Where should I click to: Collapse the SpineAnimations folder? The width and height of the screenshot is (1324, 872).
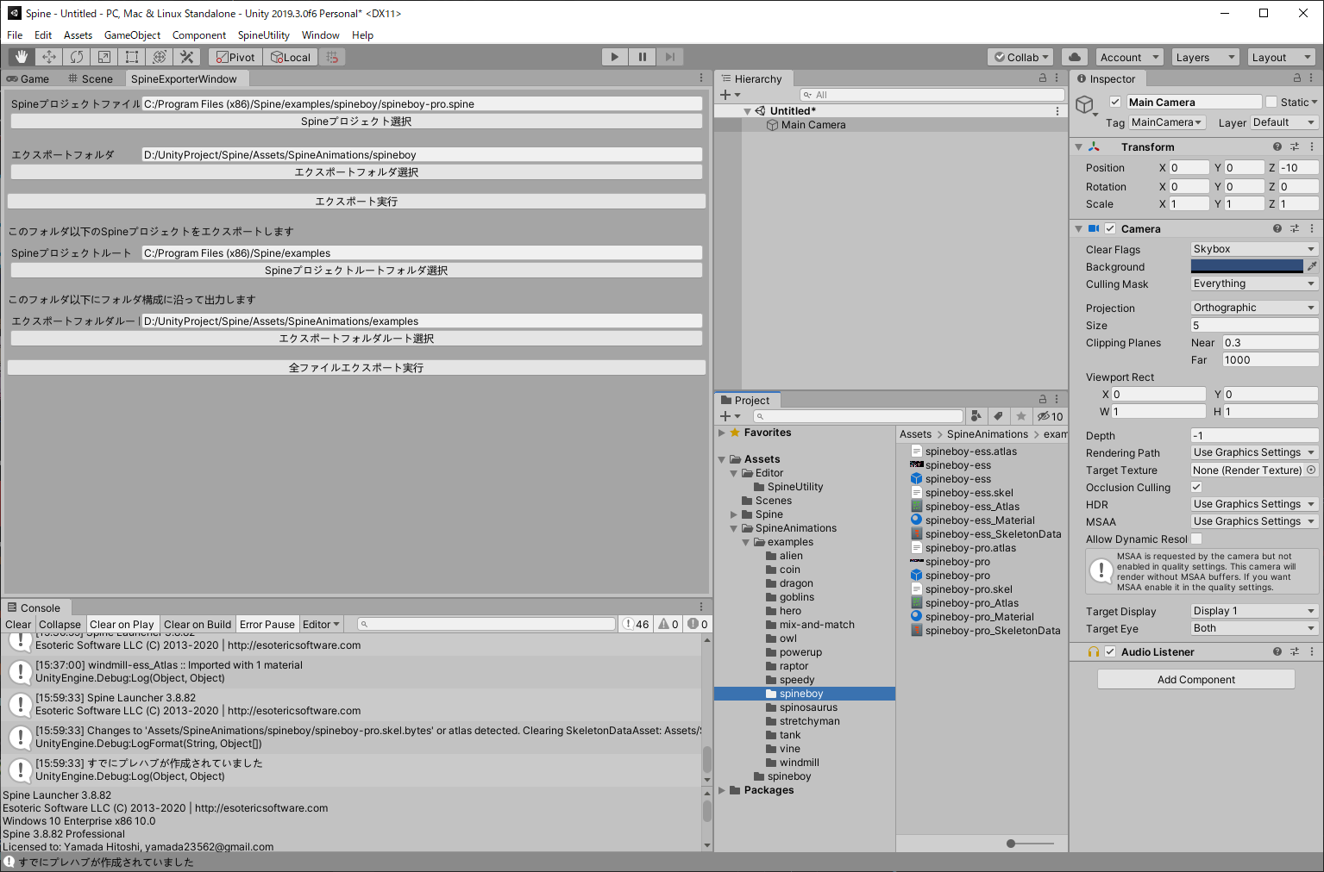point(734,528)
